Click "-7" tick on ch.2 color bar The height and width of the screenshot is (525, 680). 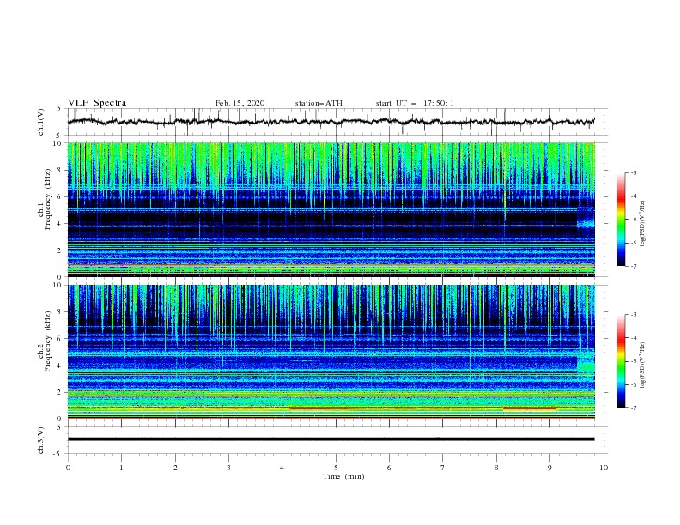[634, 408]
